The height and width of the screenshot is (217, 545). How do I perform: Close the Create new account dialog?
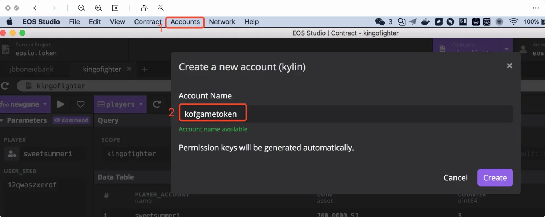[x=509, y=66]
